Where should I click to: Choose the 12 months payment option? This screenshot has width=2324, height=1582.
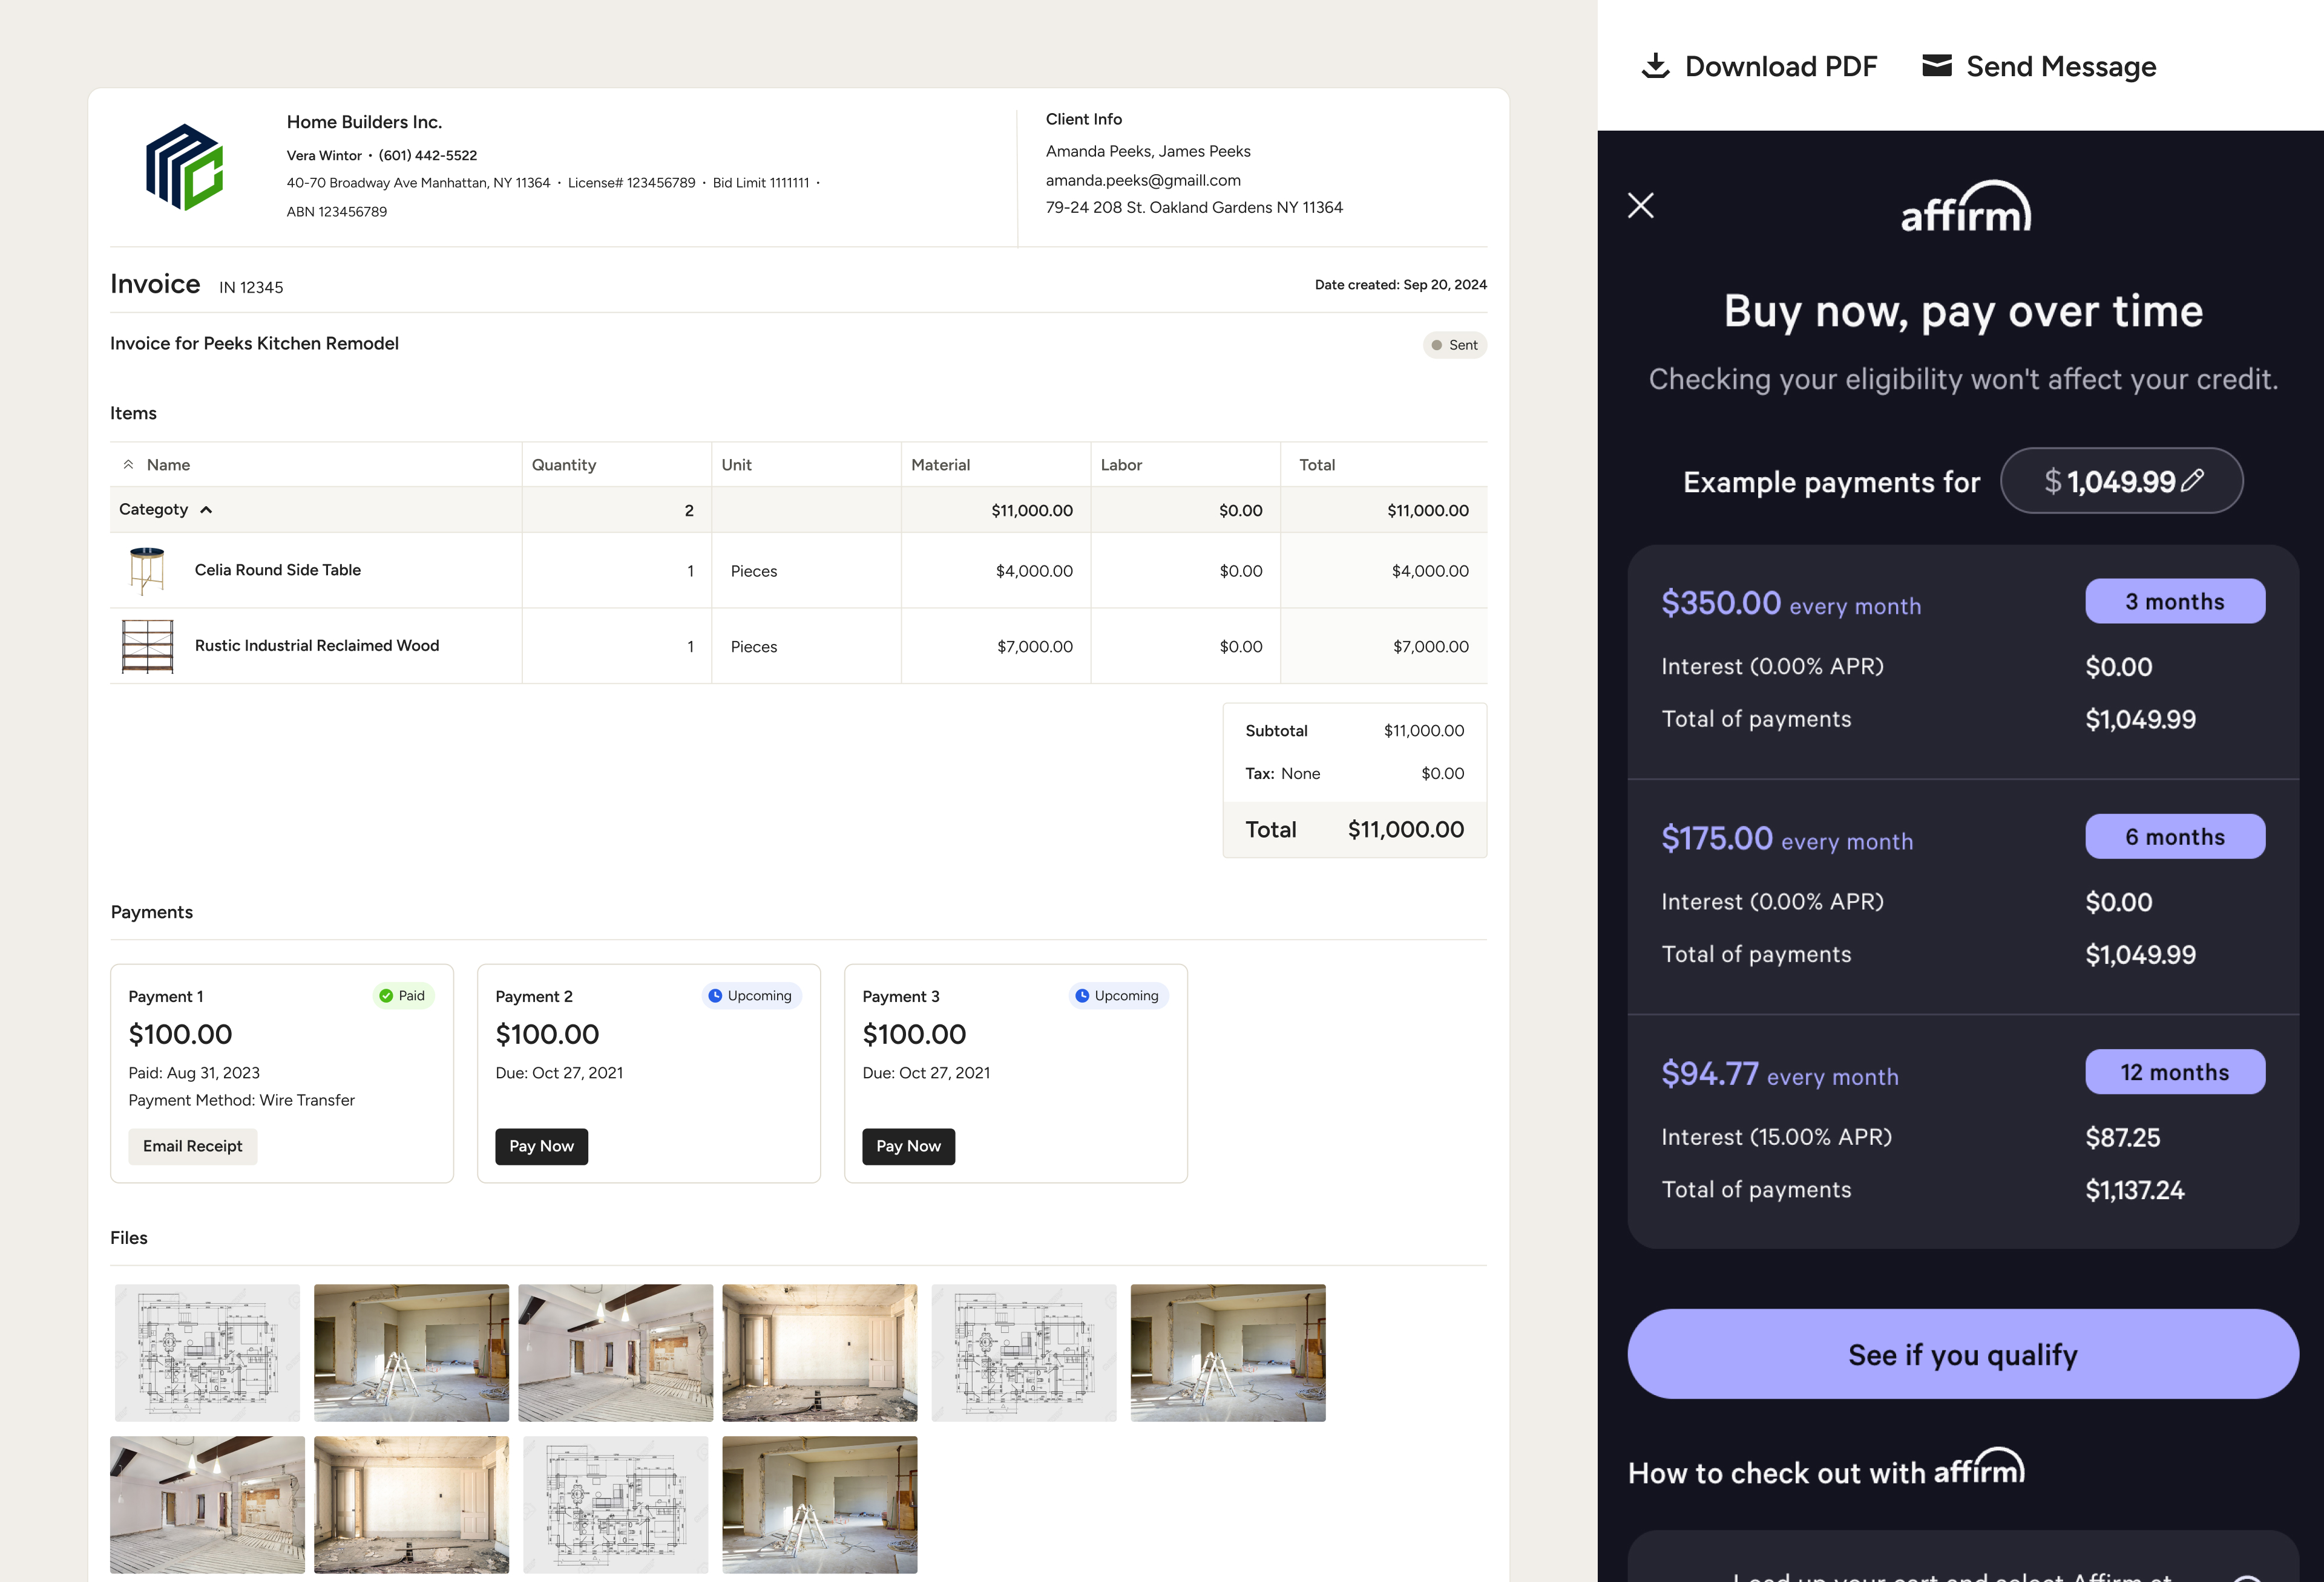pyautogui.click(x=2174, y=1072)
